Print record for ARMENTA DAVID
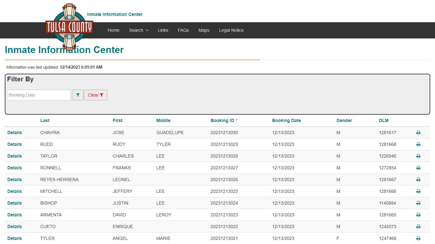The height and width of the screenshot is (244, 435). pos(418,215)
